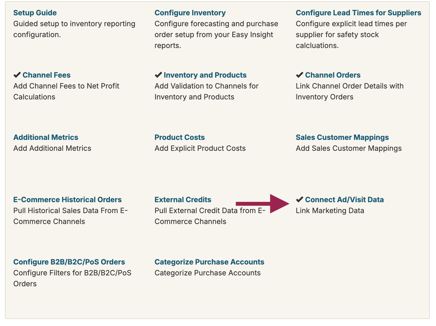Screen dimensions: 436x326
Task: Open the Channel Fees link
Action: (x=47, y=75)
